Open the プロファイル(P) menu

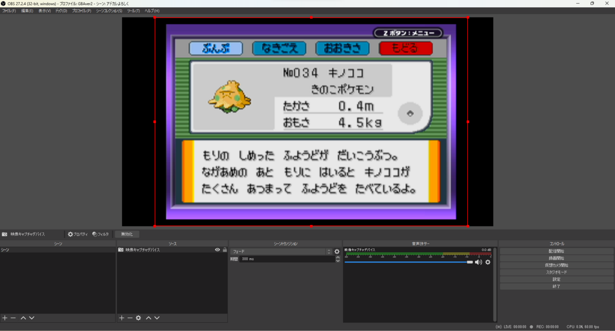click(81, 11)
